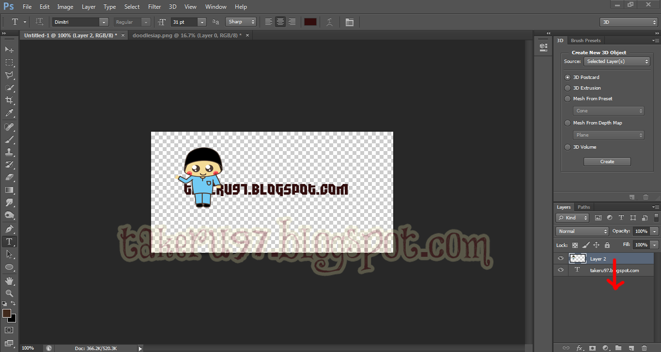Create new adjustment layer icon
The width and height of the screenshot is (661, 352).
(x=605, y=348)
